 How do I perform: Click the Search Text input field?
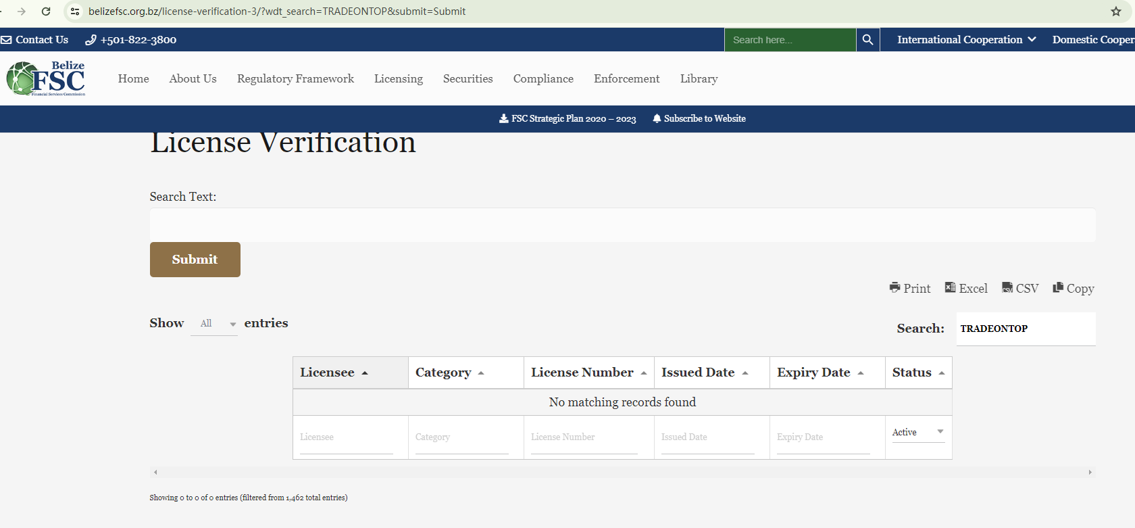point(622,224)
